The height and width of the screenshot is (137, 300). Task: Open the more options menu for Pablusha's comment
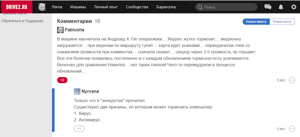click(x=292, y=80)
